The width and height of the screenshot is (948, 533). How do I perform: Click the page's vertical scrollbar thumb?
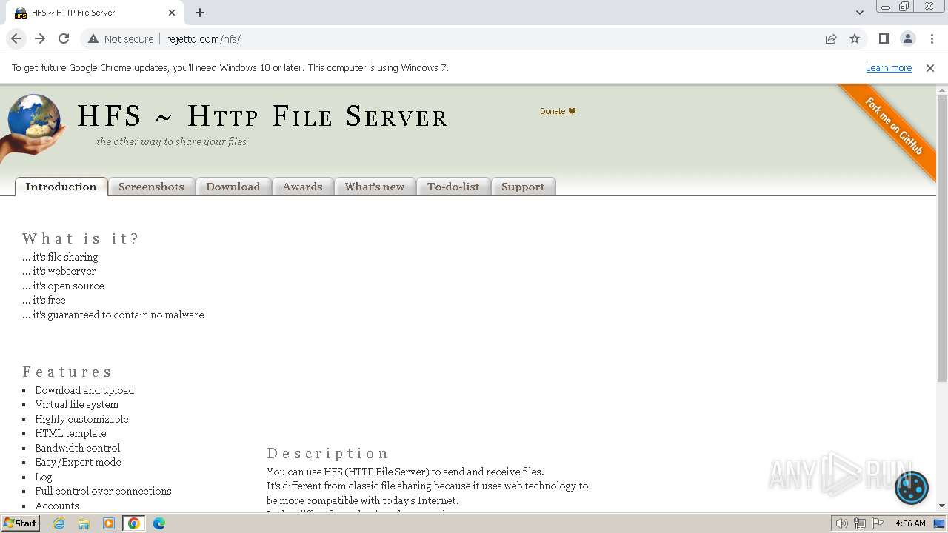(x=942, y=238)
